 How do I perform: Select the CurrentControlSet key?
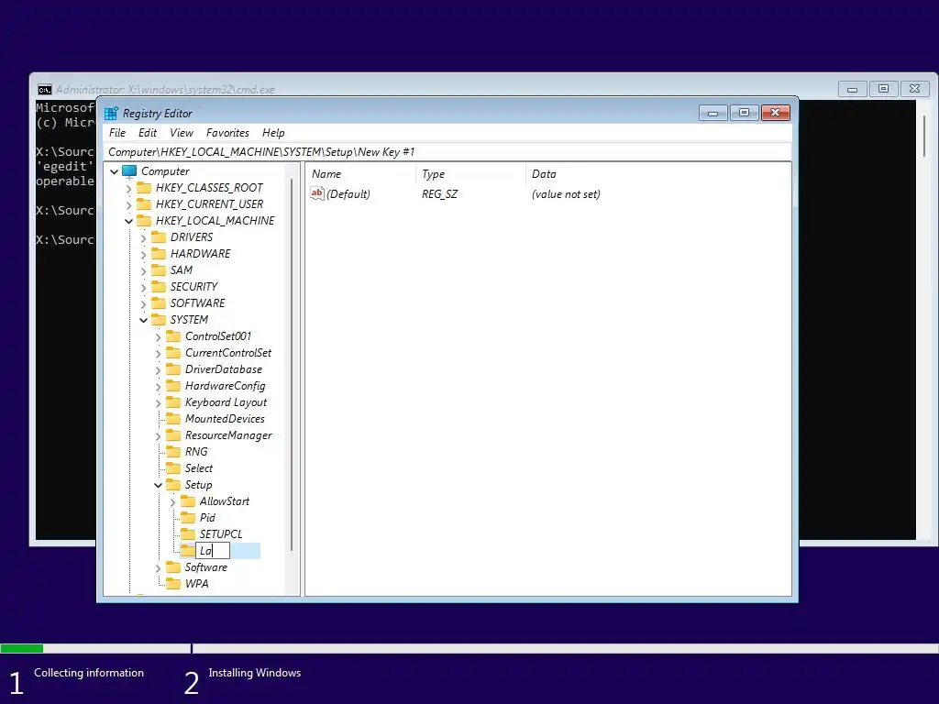[228, 353]
